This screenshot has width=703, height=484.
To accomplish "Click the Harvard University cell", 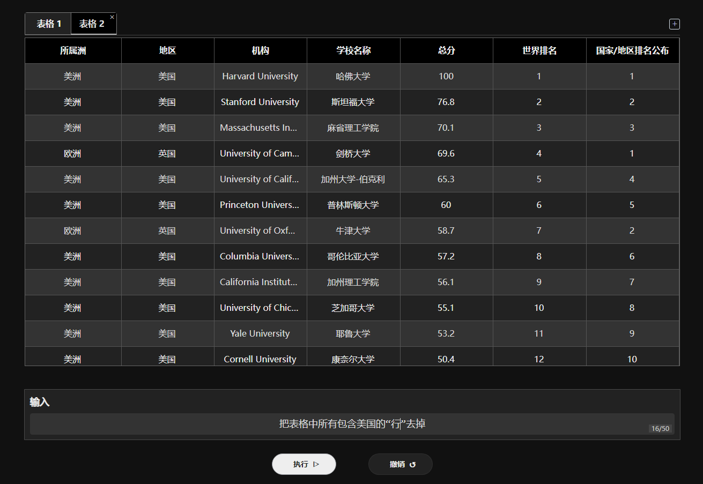I will [261, 77].
